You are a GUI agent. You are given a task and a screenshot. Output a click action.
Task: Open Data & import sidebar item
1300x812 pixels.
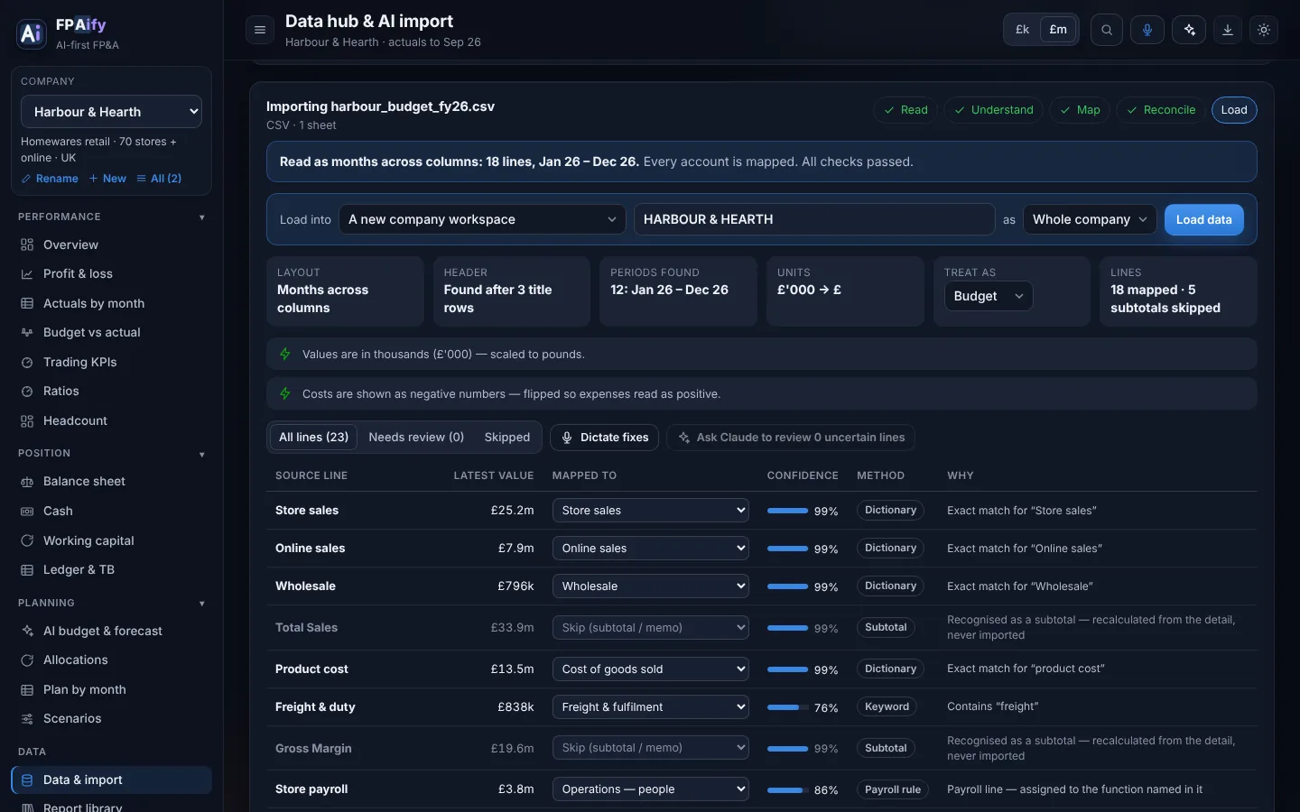point(111,780)
